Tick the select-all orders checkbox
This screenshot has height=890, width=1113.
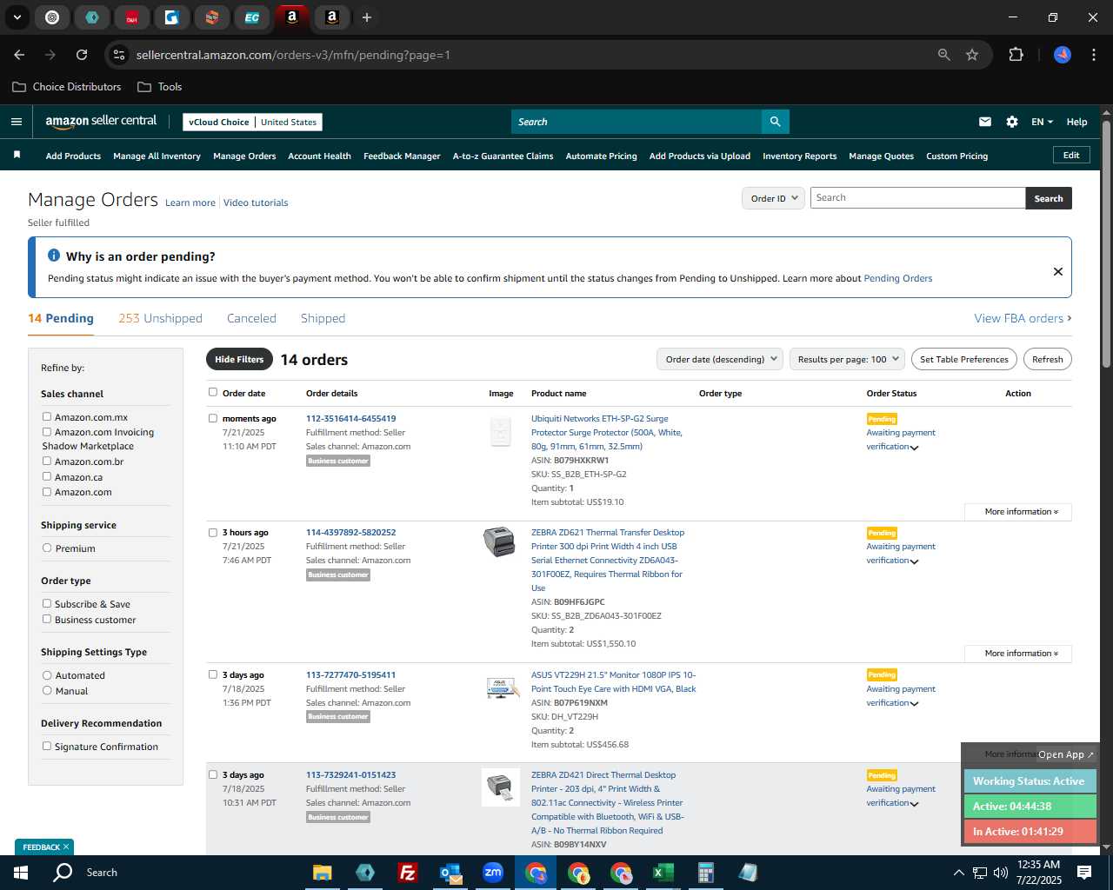213,392
